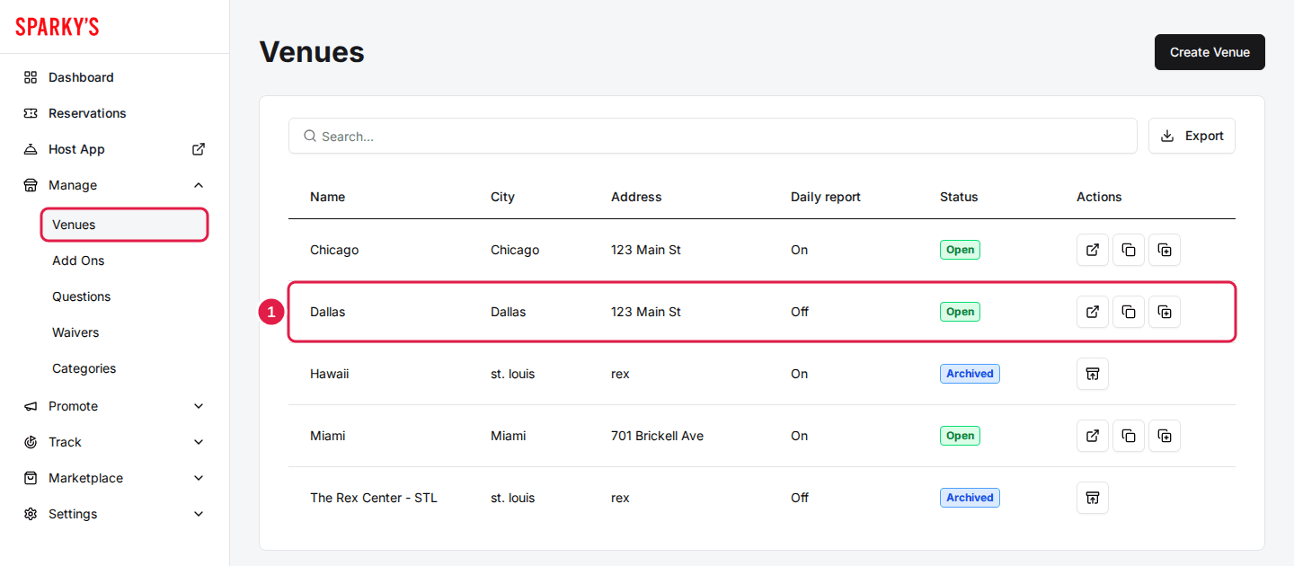
Task: Click the Promote megaphone icon
Action: click(31, 406)
